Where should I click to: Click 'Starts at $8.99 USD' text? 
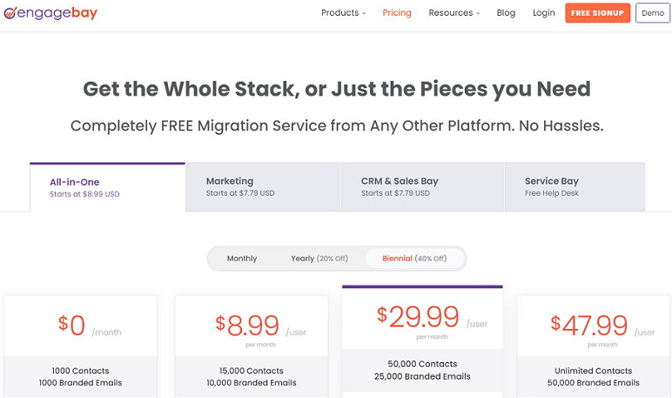(84, 194)
